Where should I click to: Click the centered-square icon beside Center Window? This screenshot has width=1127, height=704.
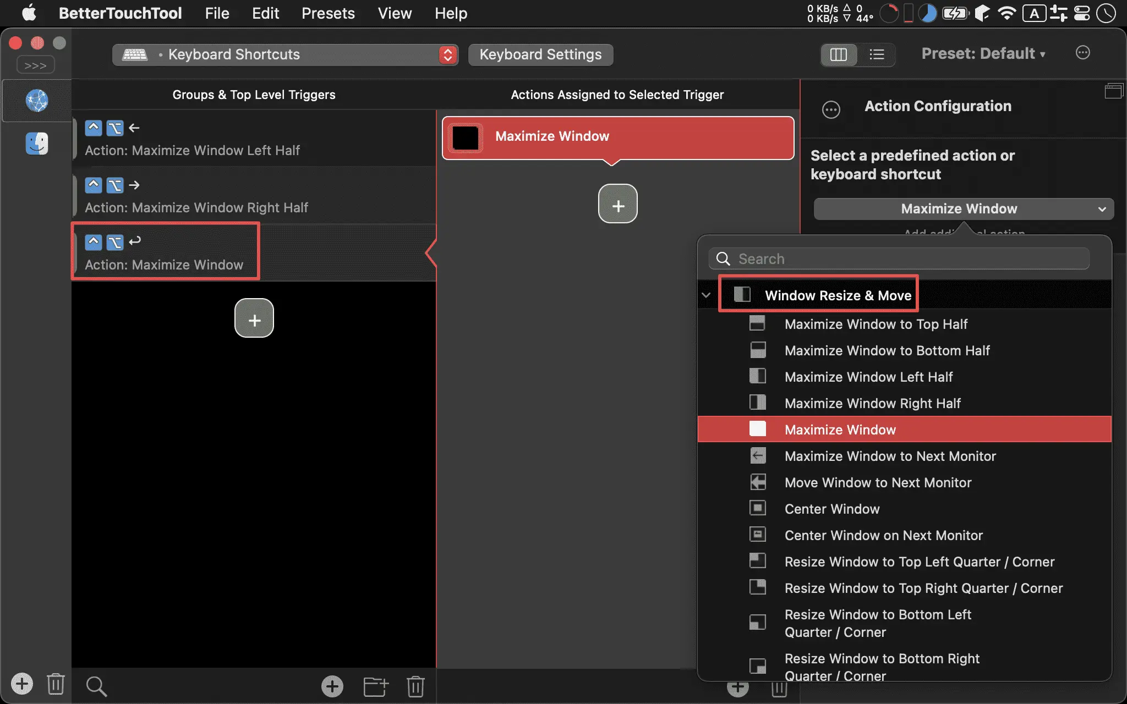pos(757,508)
